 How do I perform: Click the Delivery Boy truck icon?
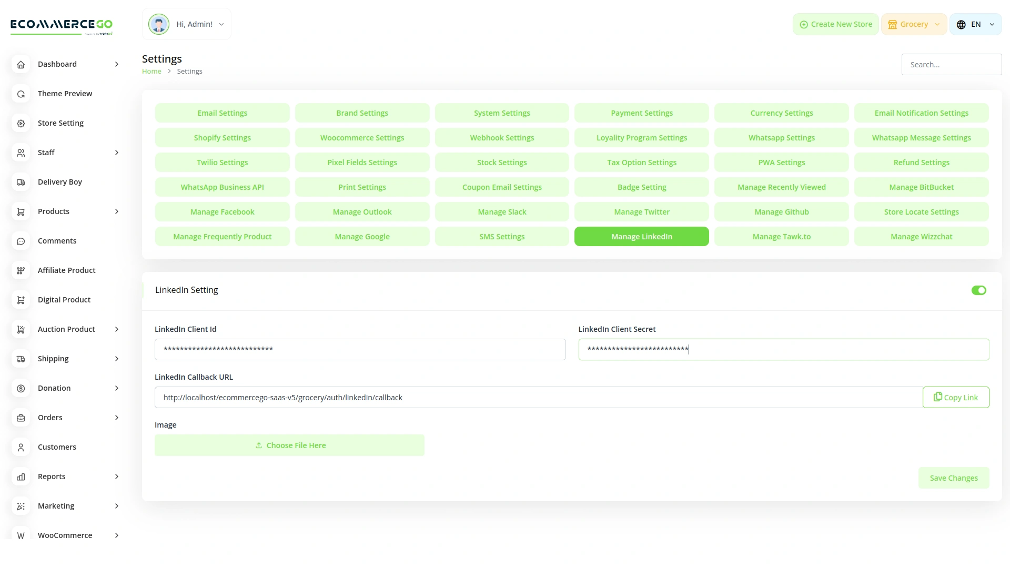click(21, 182)
